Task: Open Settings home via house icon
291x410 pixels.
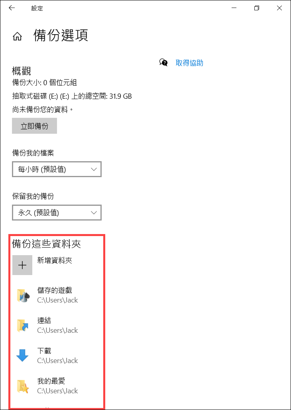Action: point(17,37)
